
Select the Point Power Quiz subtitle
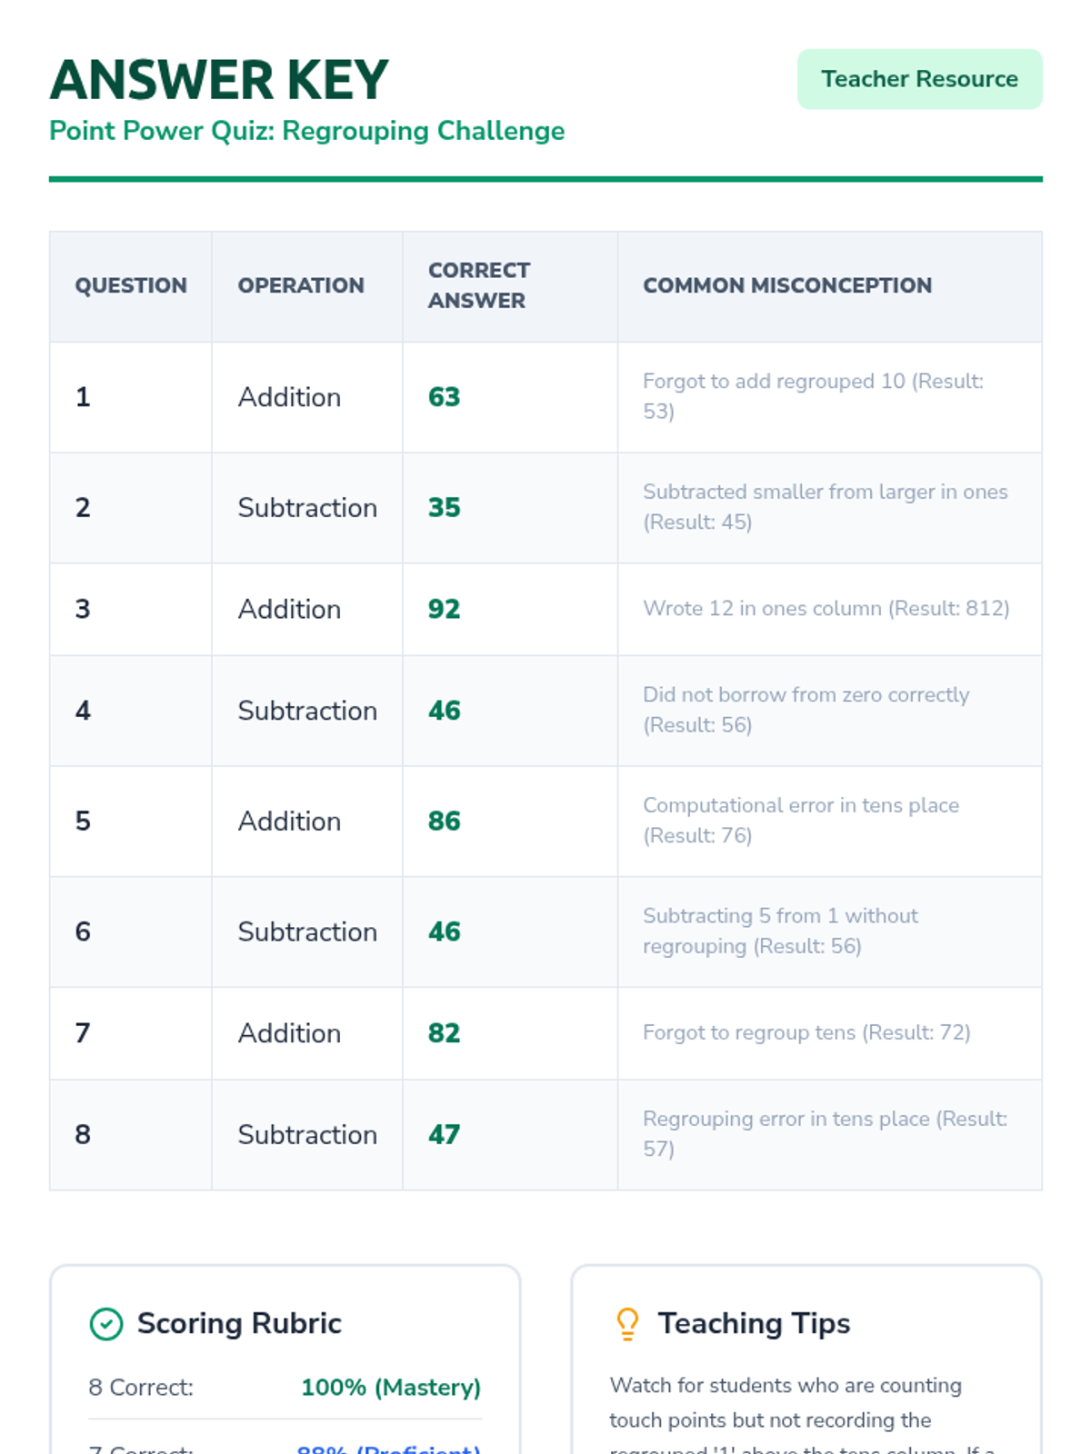point(306,131)
